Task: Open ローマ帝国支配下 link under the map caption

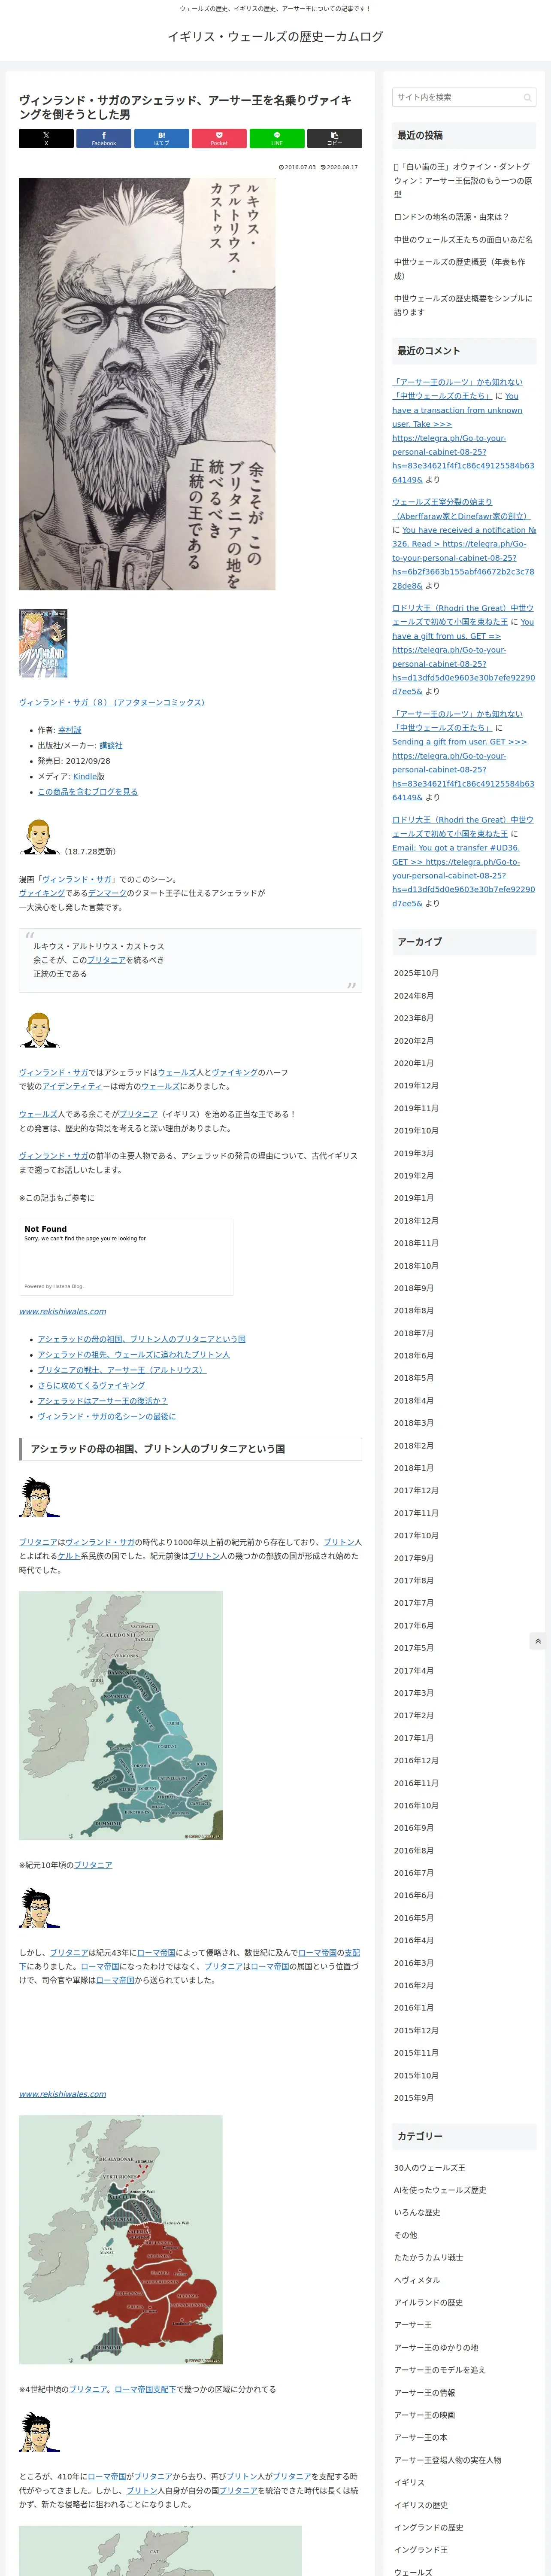Action: click(x=145, y=2389)
